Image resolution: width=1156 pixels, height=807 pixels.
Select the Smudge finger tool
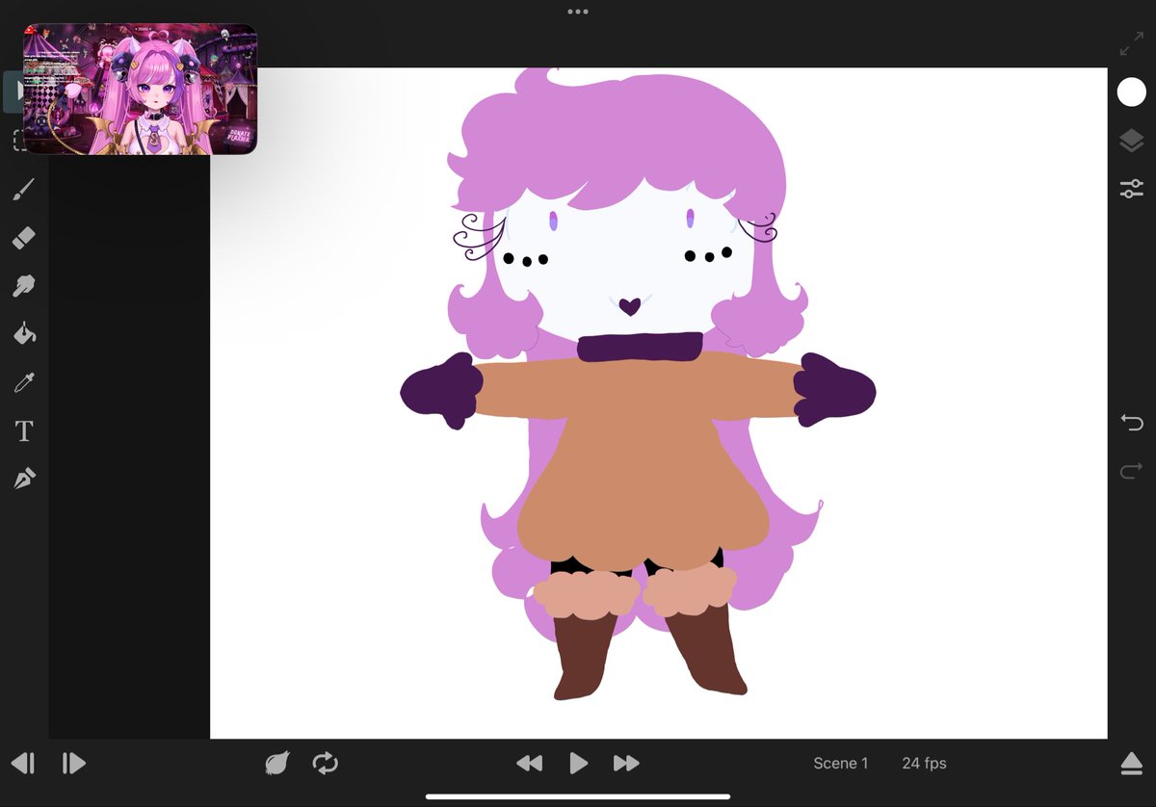[24, 285]
